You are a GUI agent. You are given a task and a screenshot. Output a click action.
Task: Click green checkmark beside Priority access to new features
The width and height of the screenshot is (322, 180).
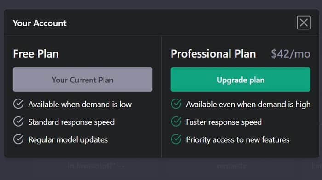coord(176,139)
